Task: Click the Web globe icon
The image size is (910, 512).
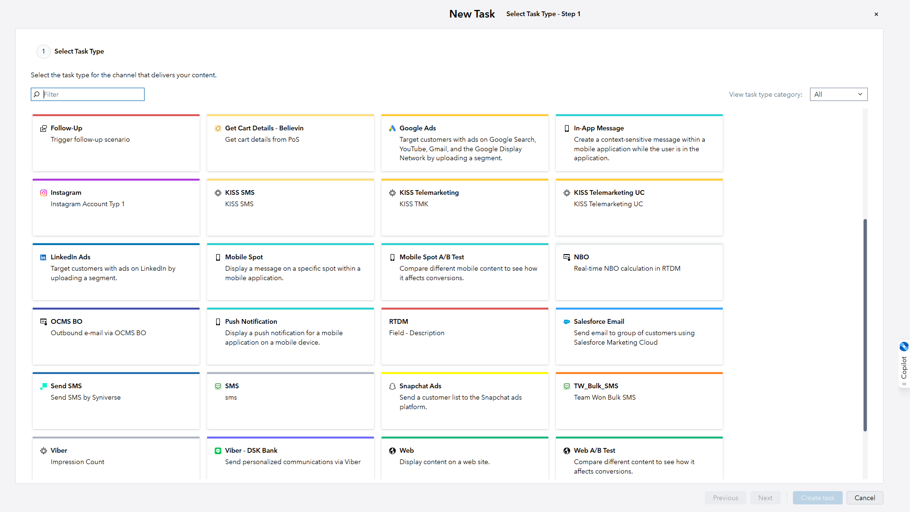Action: 392,451
